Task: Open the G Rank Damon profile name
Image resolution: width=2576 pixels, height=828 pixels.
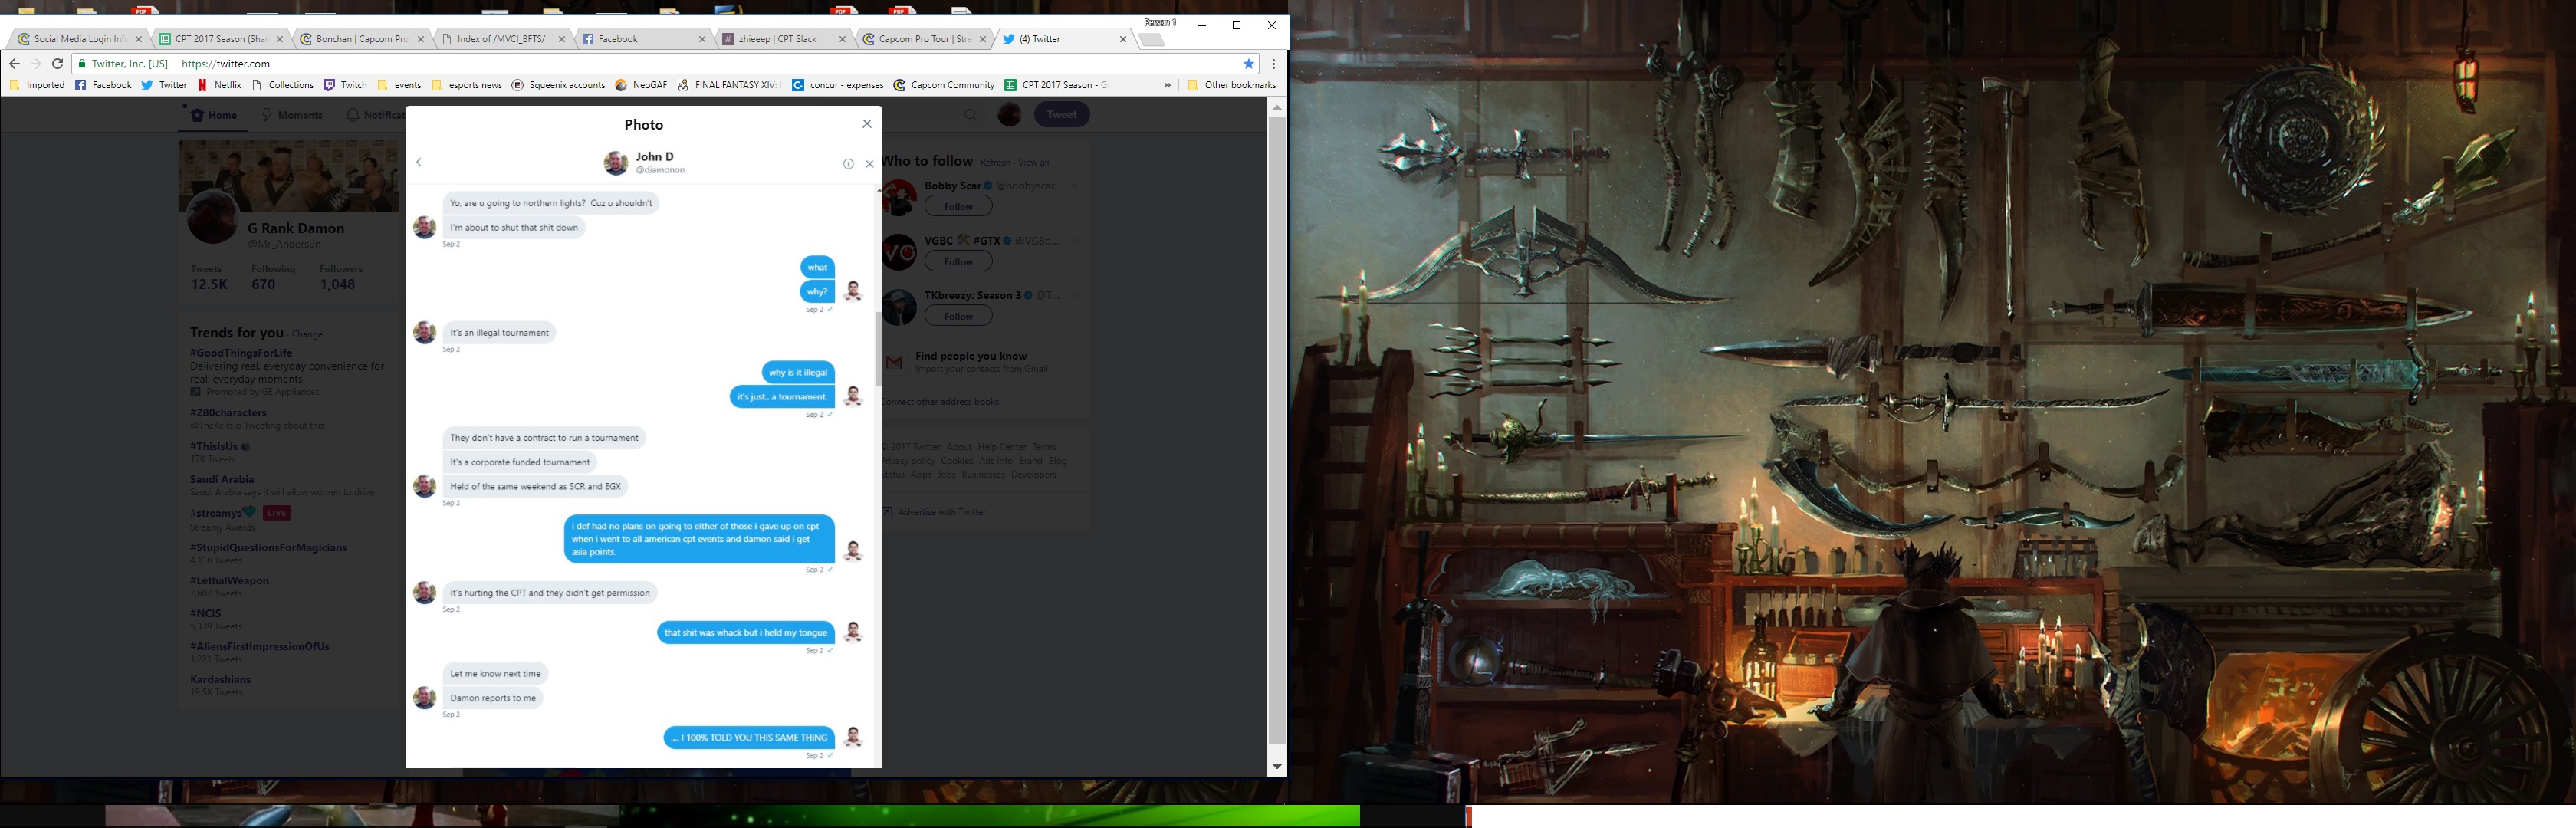Action: click(296, 228)
